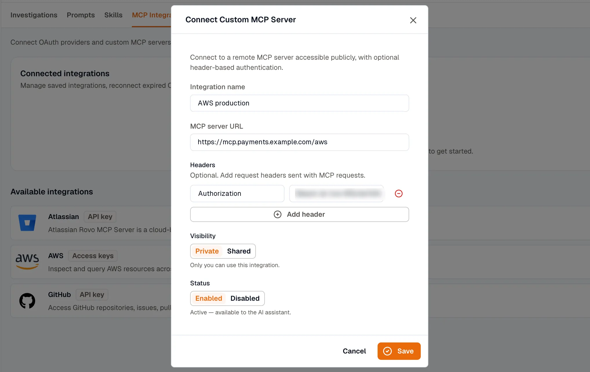Select the Atlassian integration name
The width and height of the screenshot is (590, 372).
63,217
